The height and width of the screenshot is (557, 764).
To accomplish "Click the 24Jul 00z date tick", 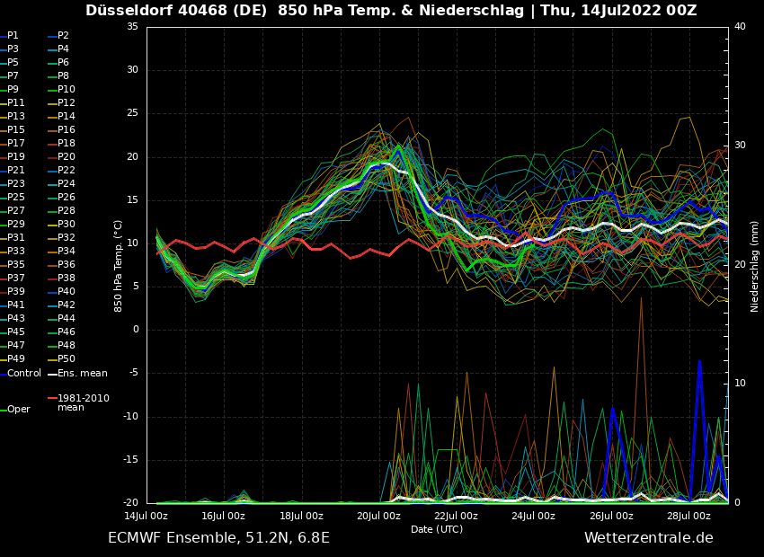I will [x=534, y=516].
